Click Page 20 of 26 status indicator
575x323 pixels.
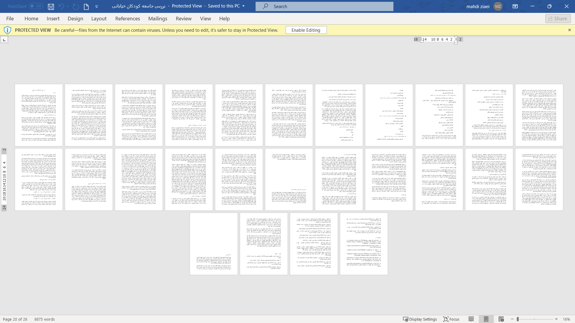point(15,319)
